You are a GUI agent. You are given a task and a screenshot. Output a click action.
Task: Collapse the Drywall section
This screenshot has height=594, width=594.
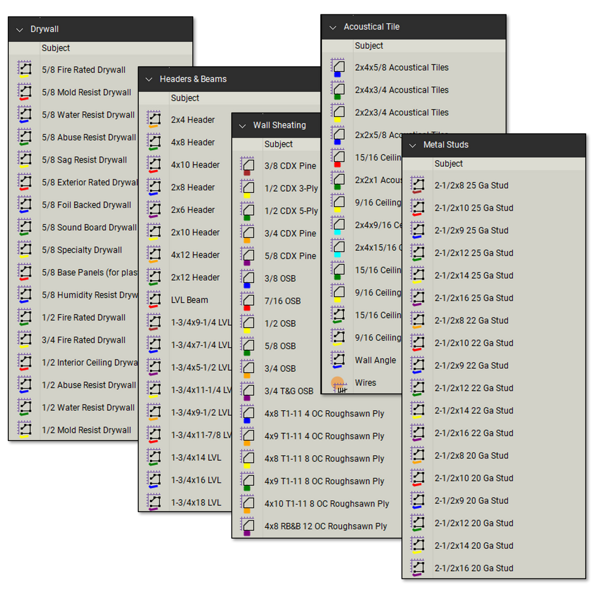(x=20, y=29)
